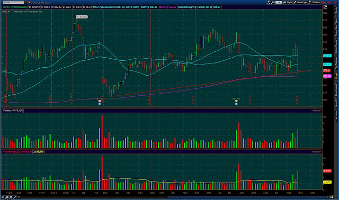Open the Trade side tab
Viewport: 339px width, 200px height.
coord(336,10)
